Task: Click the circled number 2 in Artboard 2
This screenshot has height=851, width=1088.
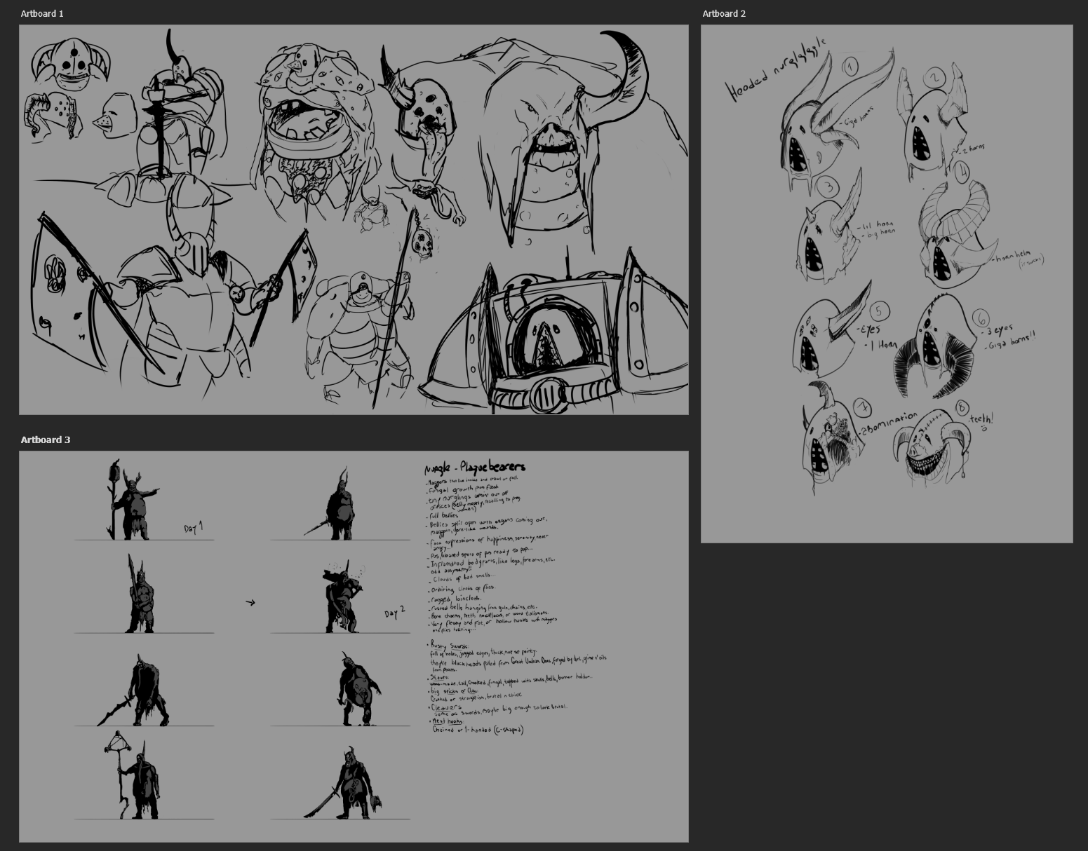Action: [934, 79]
